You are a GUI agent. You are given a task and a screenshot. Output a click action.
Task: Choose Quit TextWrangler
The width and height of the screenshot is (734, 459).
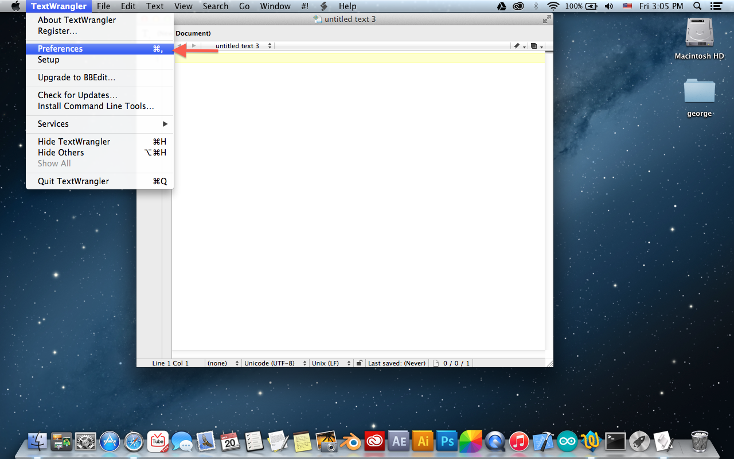tap(100, 181)
